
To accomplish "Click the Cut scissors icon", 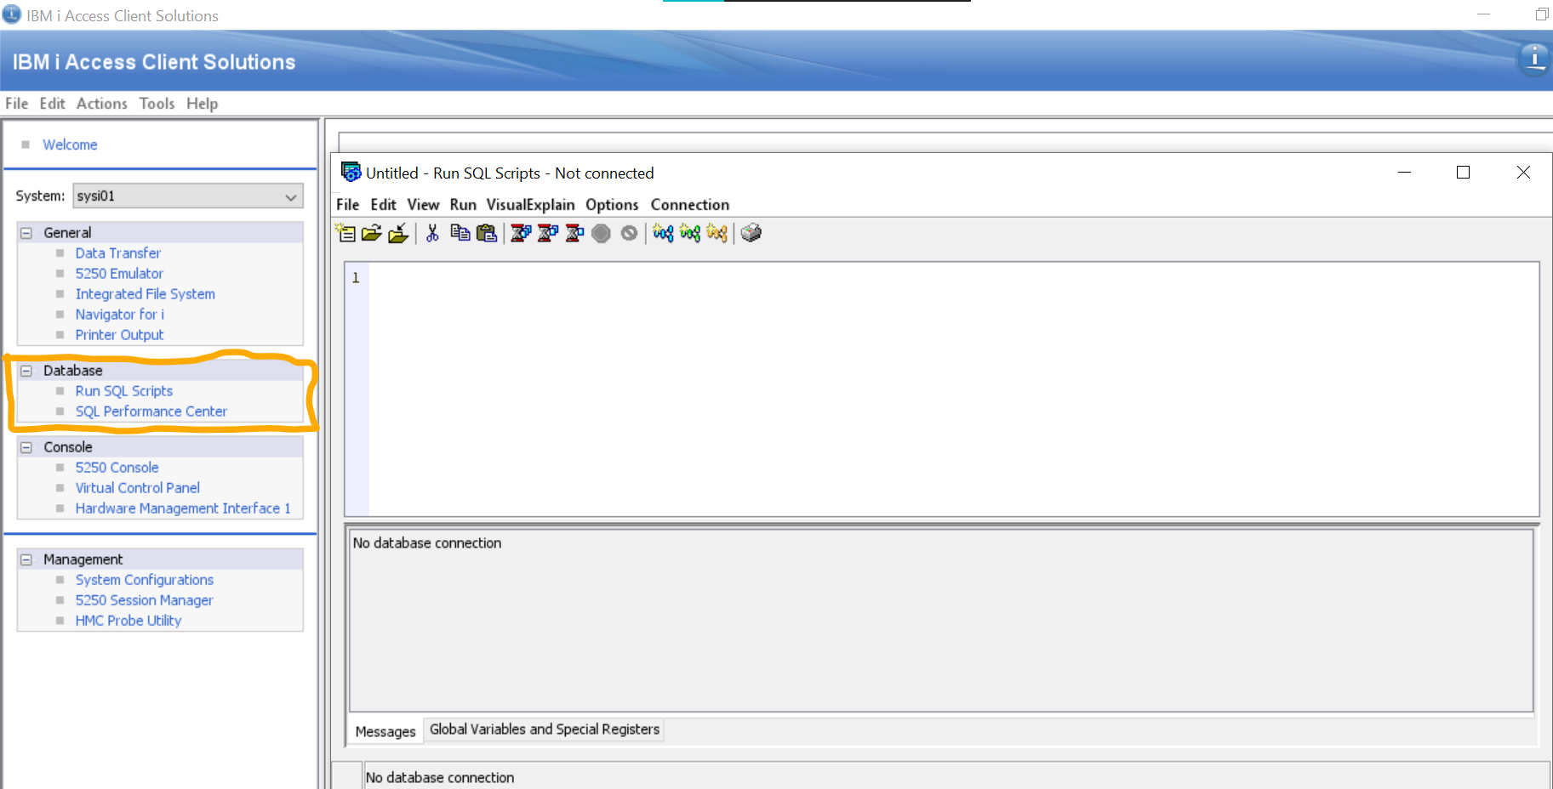I will coord(432,233).
